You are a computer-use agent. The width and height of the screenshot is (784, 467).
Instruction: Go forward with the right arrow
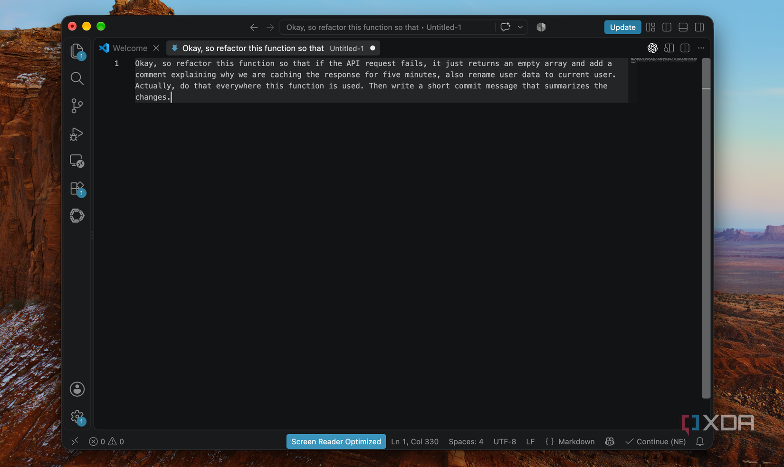(270, 27)
